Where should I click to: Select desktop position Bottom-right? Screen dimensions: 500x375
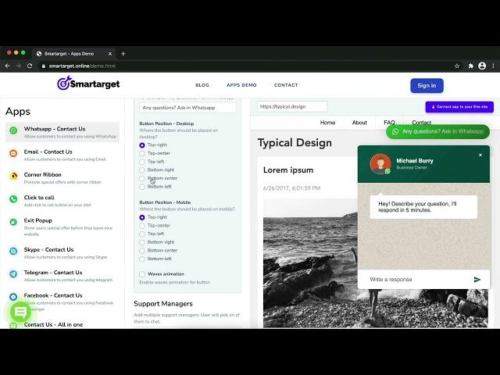tap(142, 170)
